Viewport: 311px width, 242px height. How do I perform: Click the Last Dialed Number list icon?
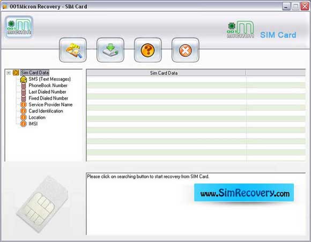point(24,92)
